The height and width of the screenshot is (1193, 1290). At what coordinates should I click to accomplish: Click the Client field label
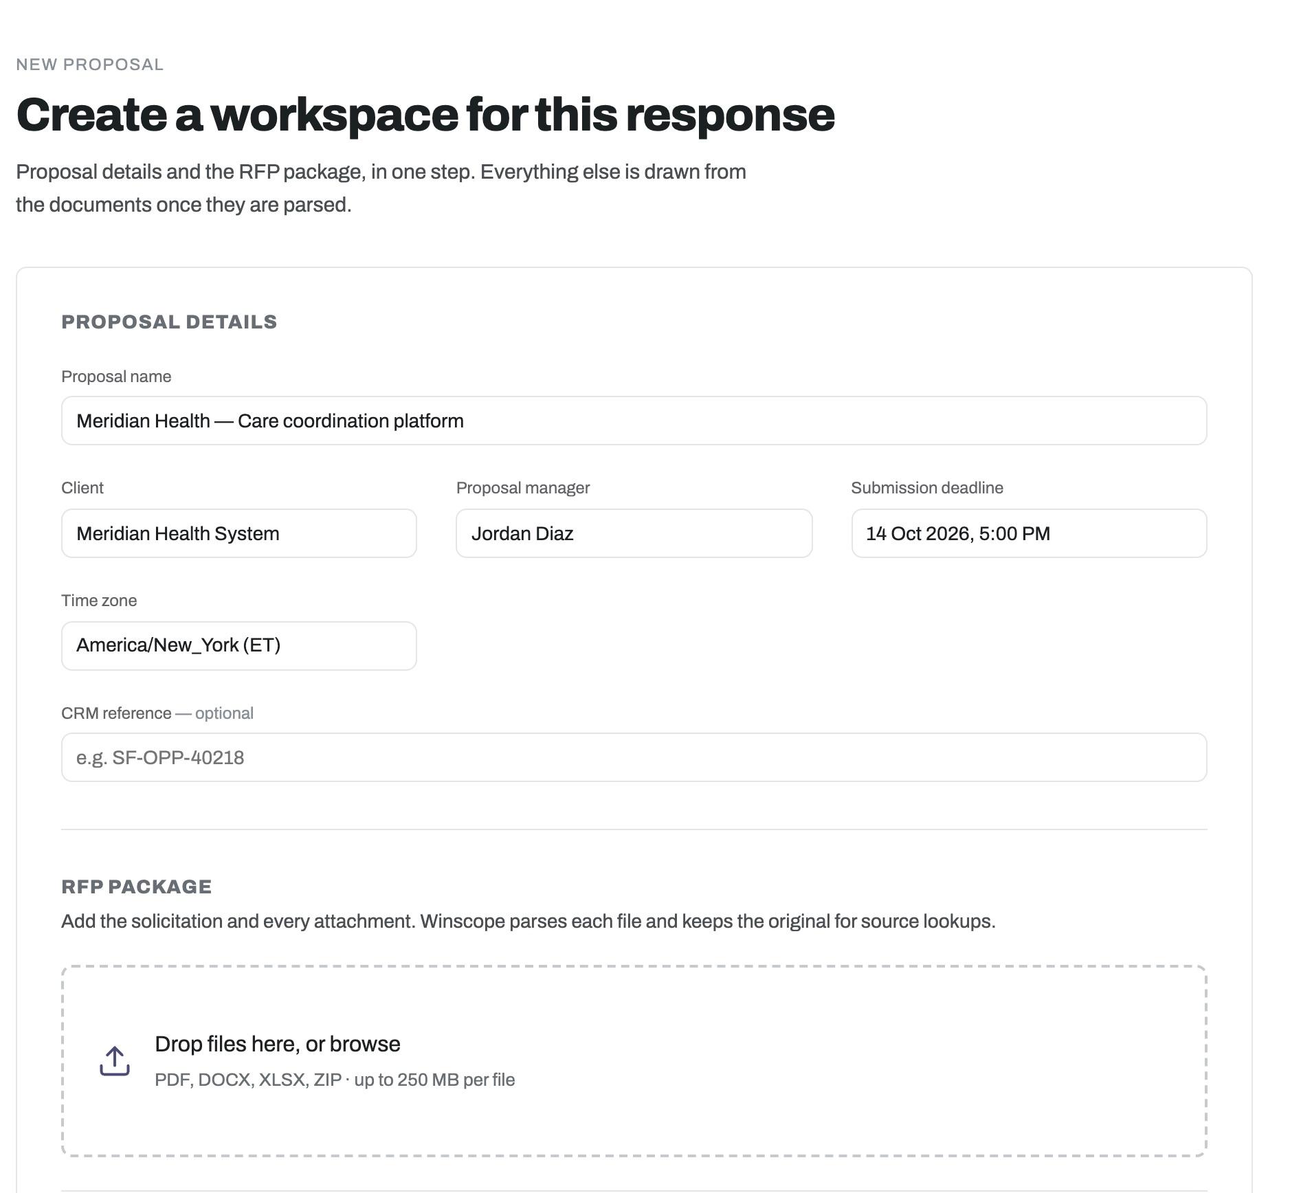click(82, 488)
